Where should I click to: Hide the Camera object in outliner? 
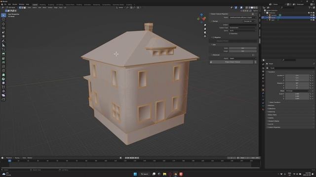pyautogui.click(x=311, y=15)
